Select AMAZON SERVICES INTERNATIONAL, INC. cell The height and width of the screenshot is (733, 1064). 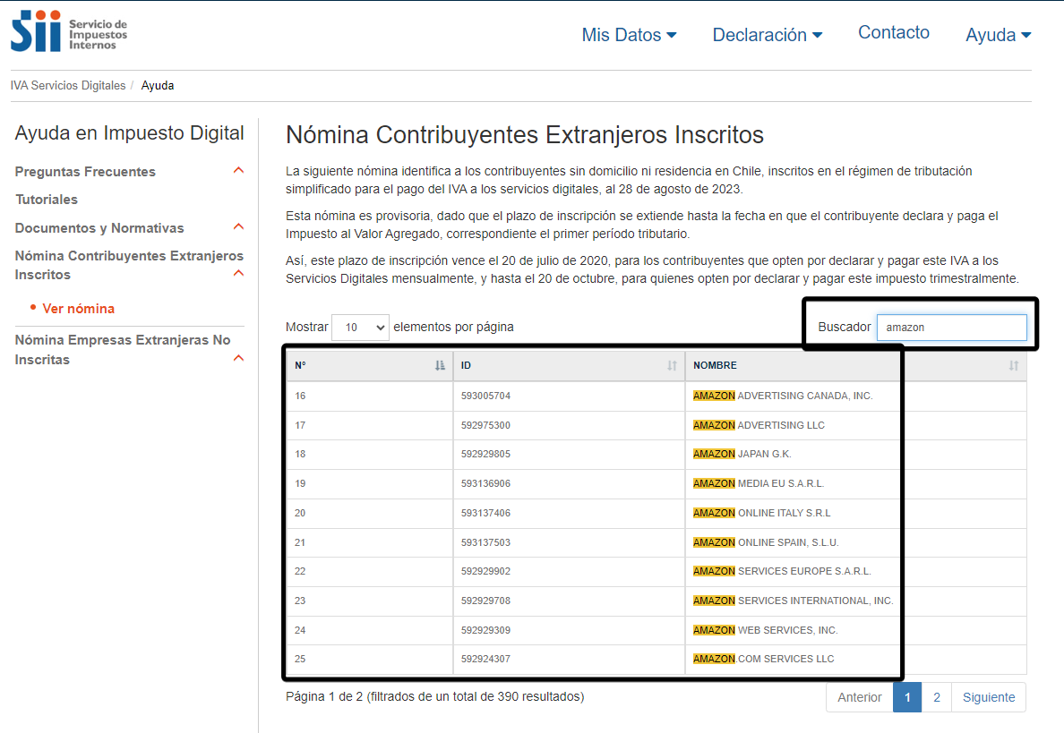855,601
